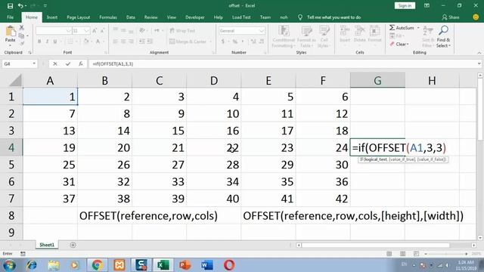Open Chrome from the taskbar

click(x=97, y=265)
